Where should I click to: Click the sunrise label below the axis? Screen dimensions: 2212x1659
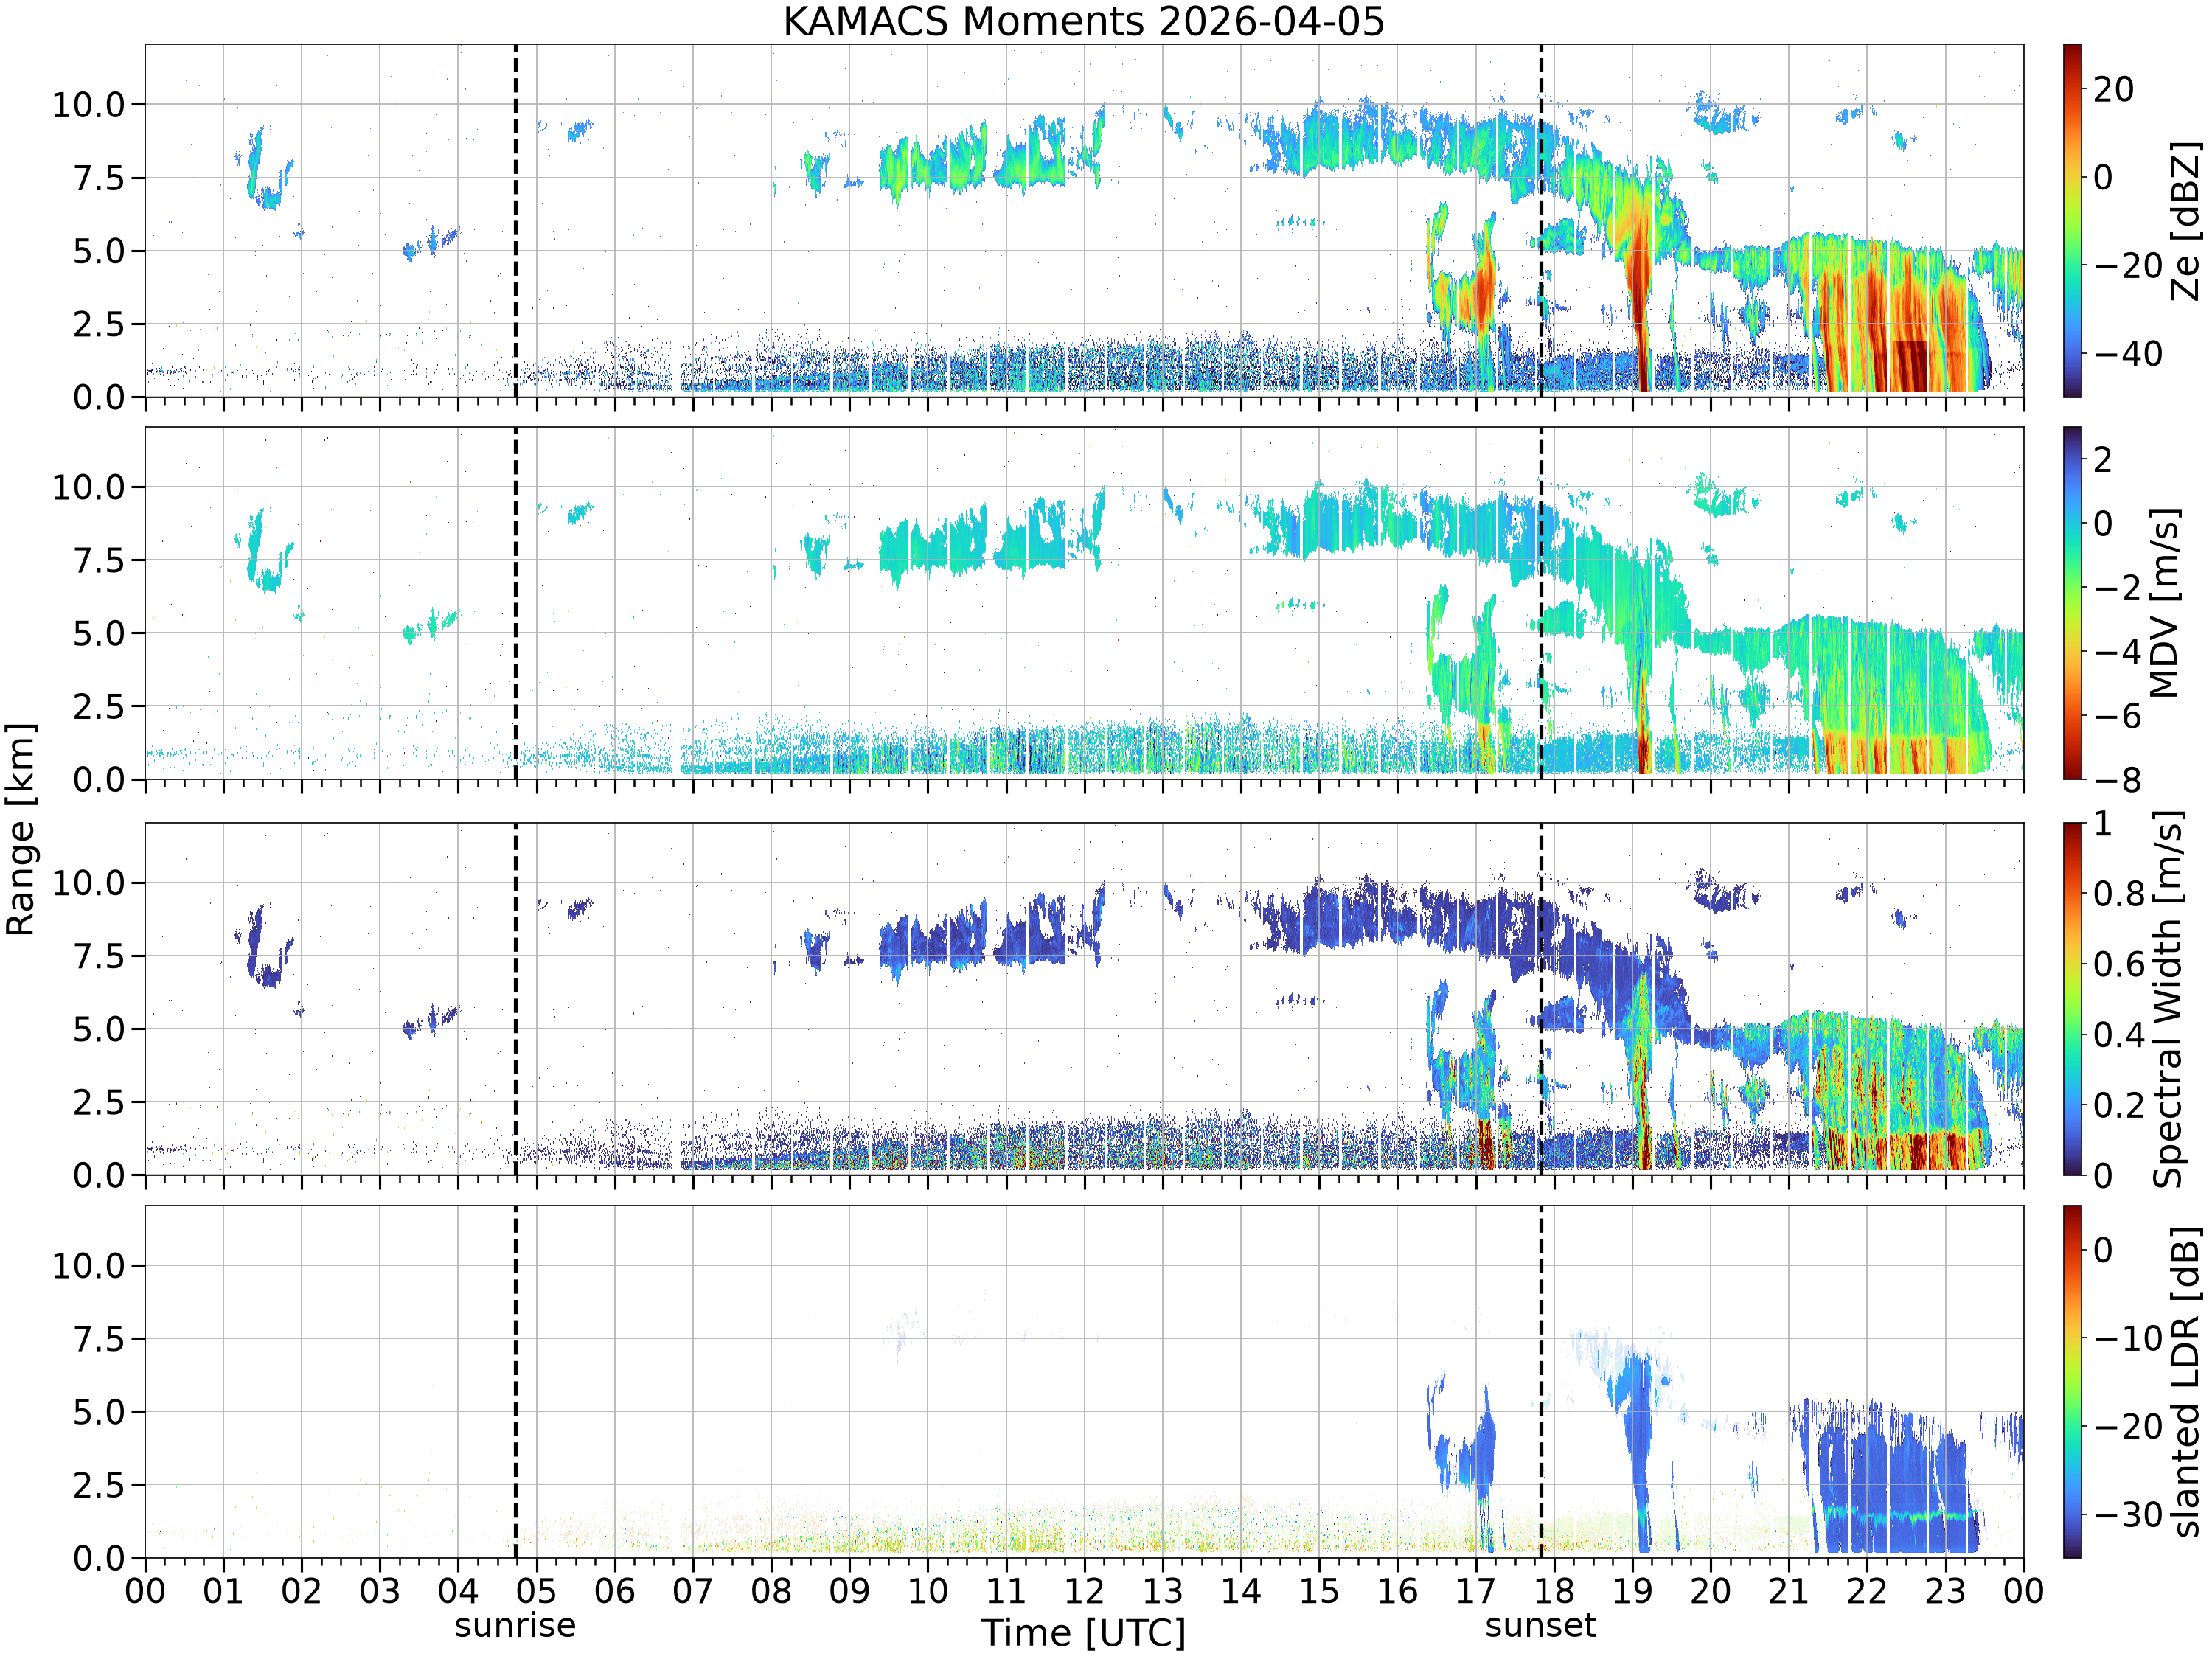515,1625
